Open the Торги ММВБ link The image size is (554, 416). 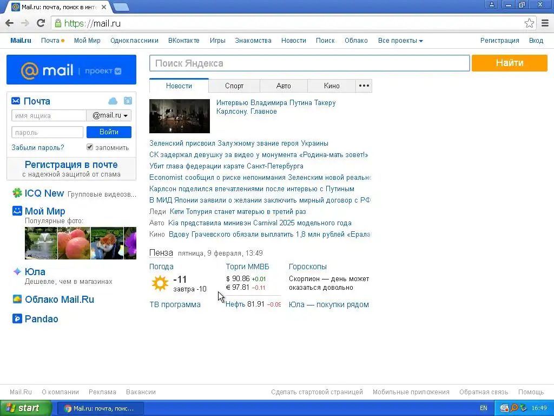click(x=247, y=266)
